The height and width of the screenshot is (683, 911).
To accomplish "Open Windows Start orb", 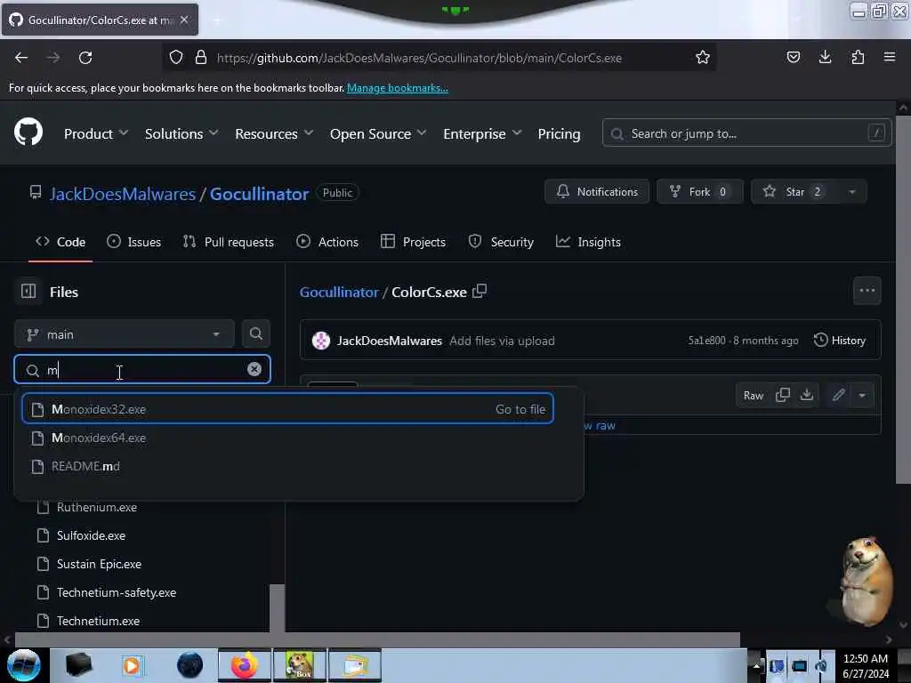I will pos(24,665).
